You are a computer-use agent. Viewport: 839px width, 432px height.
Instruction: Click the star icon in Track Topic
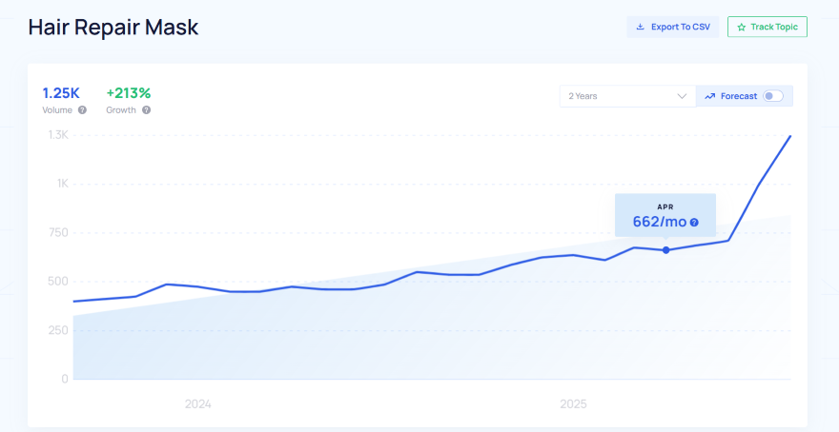click(x=741, y=27)
